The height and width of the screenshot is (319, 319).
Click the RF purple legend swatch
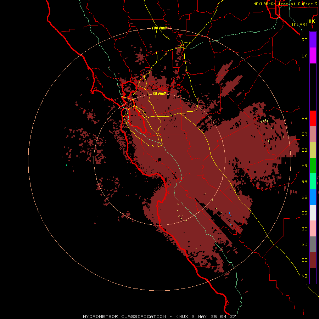pos(313,40)
